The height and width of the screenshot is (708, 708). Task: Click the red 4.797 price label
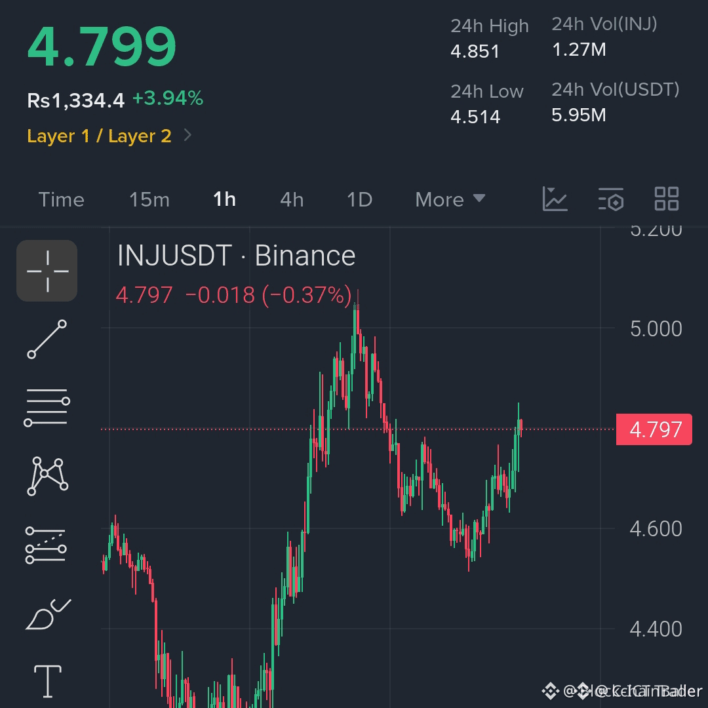654,429
